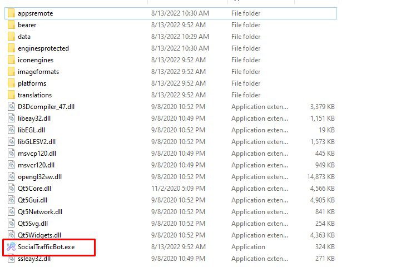Select the 3,379 KB size value
416x277 pixels.
323,107
